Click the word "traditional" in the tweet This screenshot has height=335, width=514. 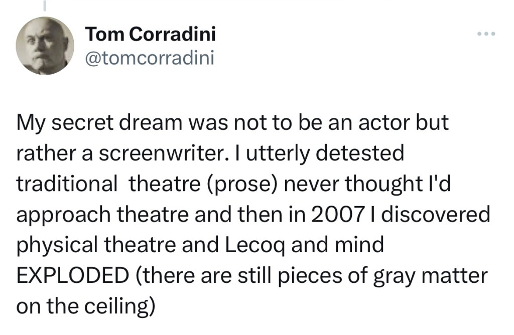pos(66,185)
